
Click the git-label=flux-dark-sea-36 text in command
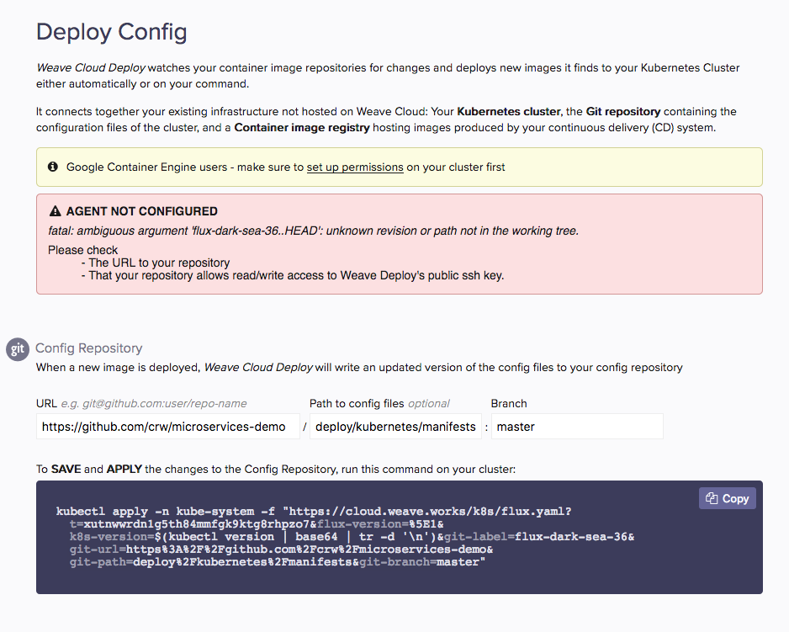537,537
